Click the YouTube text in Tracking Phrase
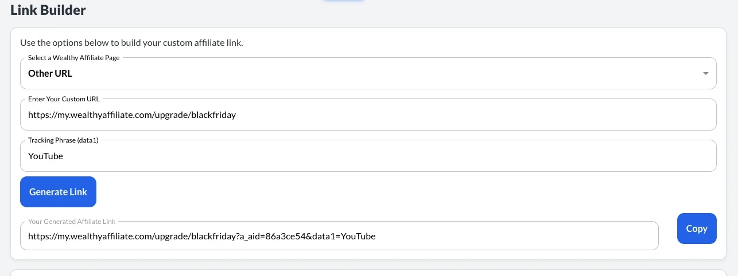The height and width of the screenshot is (276, 738). click(x=45, y=156)
